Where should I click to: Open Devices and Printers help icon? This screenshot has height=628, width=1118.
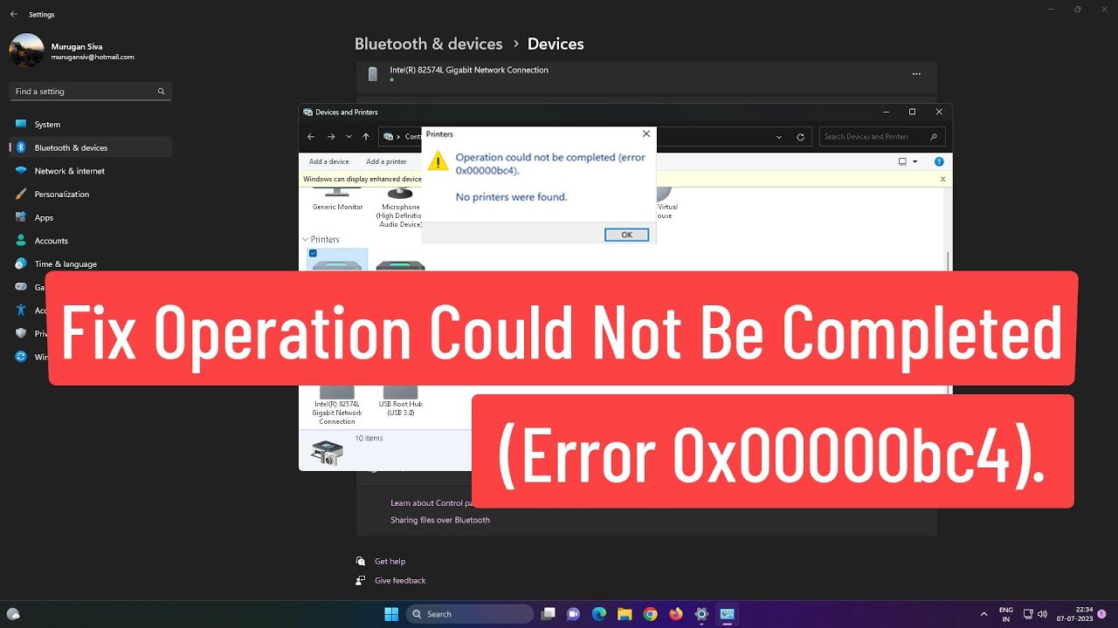coord(939,161)
